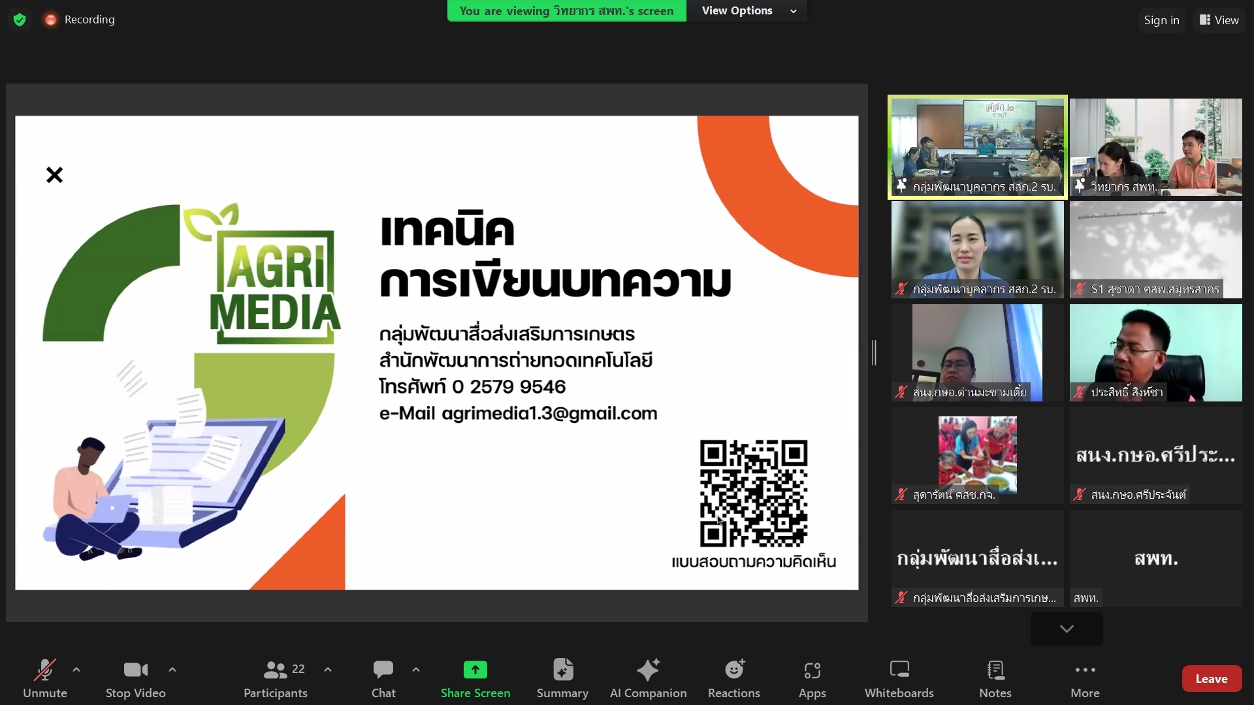Unmute the microphone
Viewport: 1254px width, 705px height.
[x=44, y=679]
